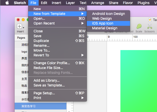157x112 pixels.
Task: Choose Move To... from File menu
Action: [x=58, y=50]
